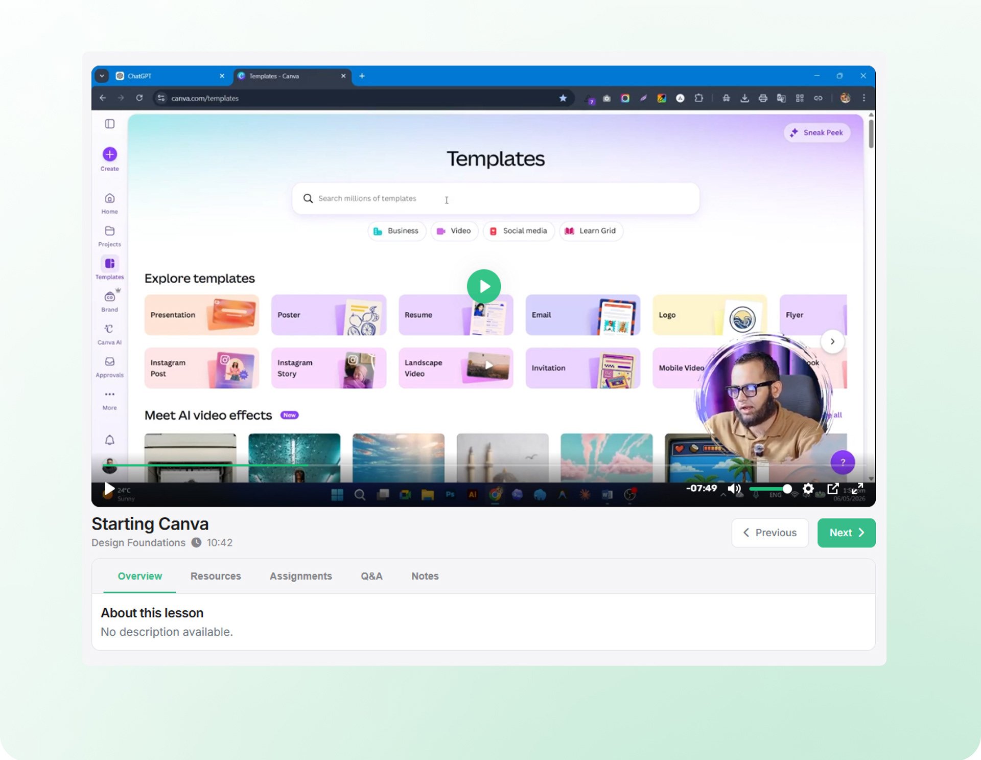The height and width of the screenshot is (760, 981).
Task: Open Home in the Canva sidebar
Action: click(109, 203)
